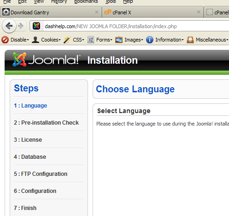Open the Bookmarks menu
The image size is (229, 216).
[86, 1]
